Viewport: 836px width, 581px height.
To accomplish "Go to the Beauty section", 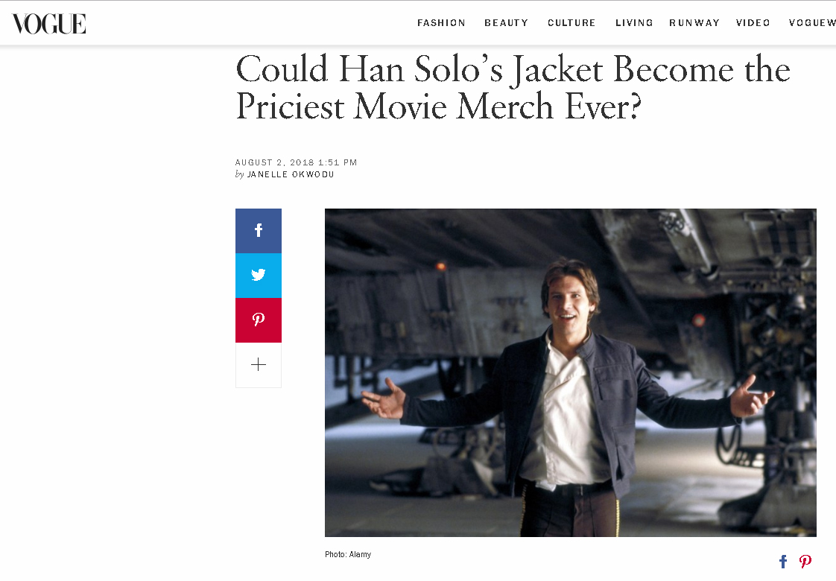I will click(506, 23).
